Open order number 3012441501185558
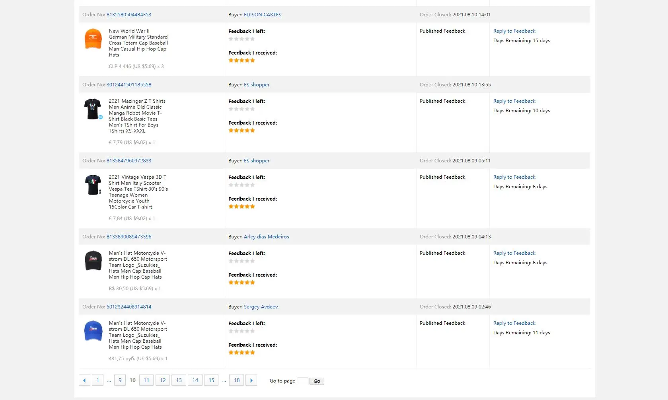The height and width of the screenshot is (400, 668). coord(129,85)
